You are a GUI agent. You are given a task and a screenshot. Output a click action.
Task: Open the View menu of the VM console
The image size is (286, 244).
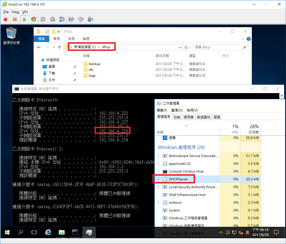(15, 12)
